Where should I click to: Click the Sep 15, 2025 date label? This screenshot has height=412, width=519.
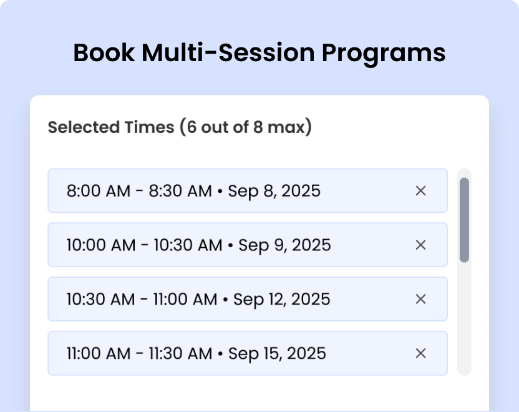278,353
